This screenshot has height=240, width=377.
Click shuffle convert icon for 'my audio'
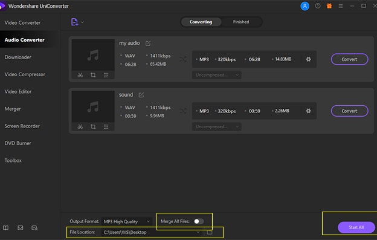pyautogui.click(x=183, y=59)
